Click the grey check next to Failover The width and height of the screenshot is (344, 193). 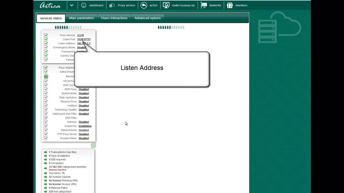coord(46,60)
